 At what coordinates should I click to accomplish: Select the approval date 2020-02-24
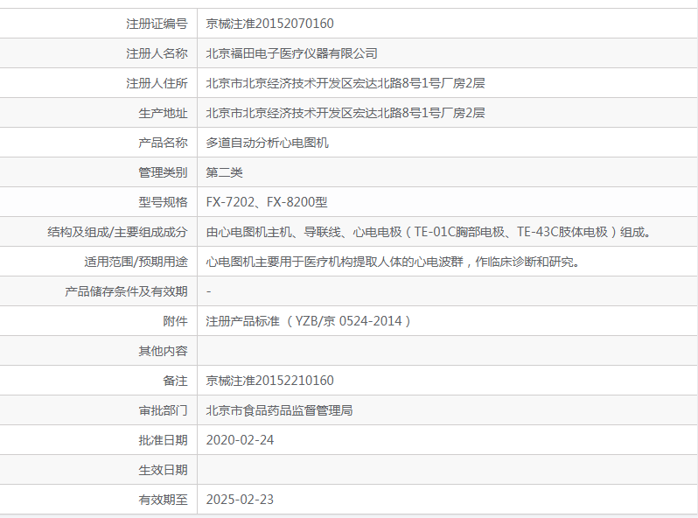(240, 440)
